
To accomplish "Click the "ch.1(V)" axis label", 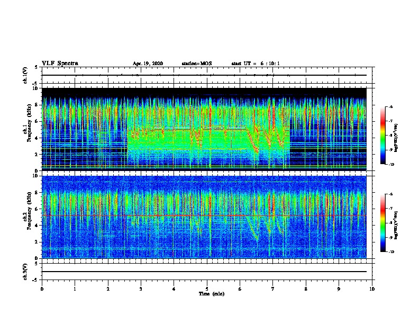I will coord(25,75).
